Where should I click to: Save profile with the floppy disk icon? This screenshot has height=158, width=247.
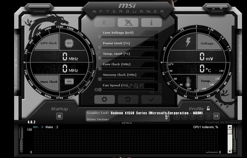[216, 116]
